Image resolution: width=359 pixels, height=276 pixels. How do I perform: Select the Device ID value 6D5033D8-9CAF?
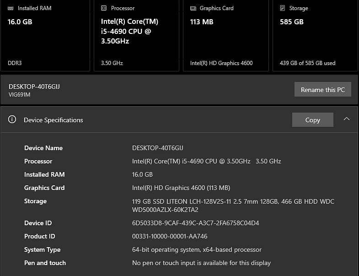coord(196,223)
